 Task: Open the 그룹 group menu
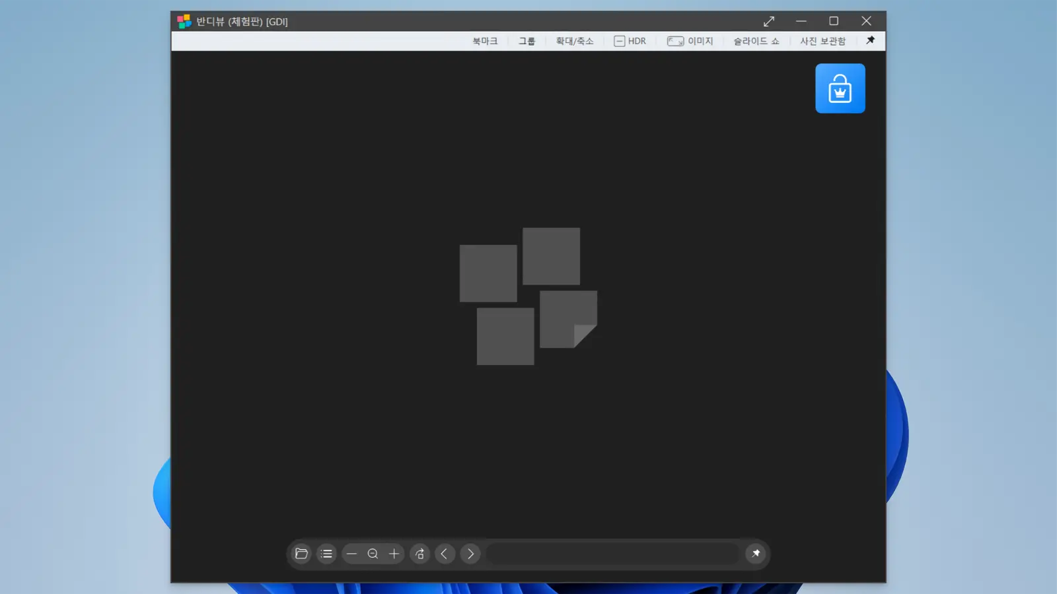pyautogui.click(x=526, y=40)
